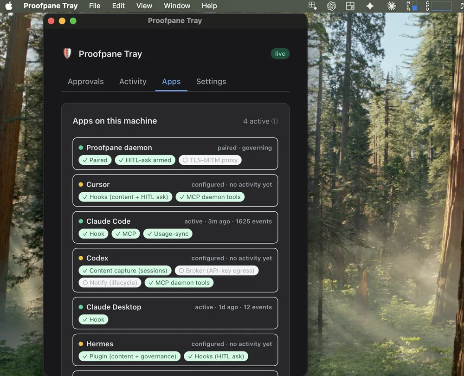Select the Apps tab
The width and height of the screenshot is (464, 376).
171,81
